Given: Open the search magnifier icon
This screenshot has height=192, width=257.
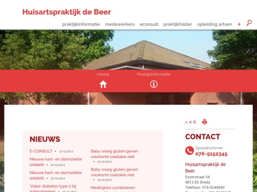Looking at the screenshot, I should (249, 23).
